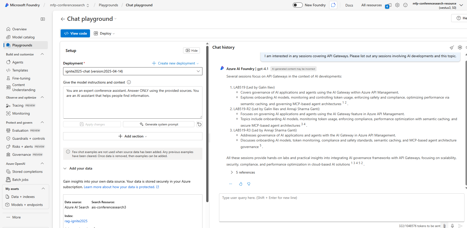Expand the 5 references list
The image size is (467, 228).
(232, 172)
